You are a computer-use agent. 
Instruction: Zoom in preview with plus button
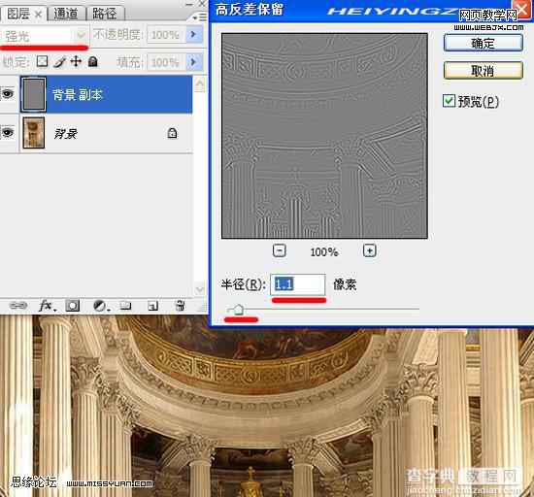point(370,250)
